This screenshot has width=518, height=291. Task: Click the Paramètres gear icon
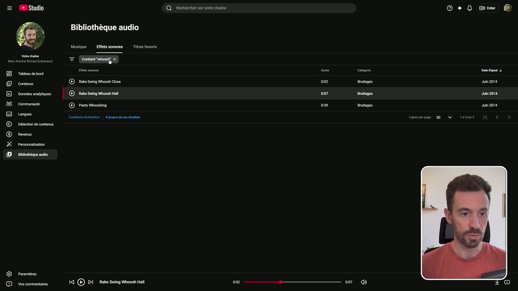click(9, 274)
